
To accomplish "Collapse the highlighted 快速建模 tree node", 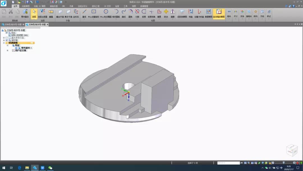I will (x=4, y=43).
